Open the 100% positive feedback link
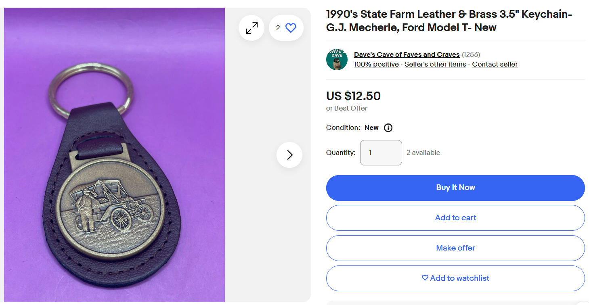 coord(376,65)
